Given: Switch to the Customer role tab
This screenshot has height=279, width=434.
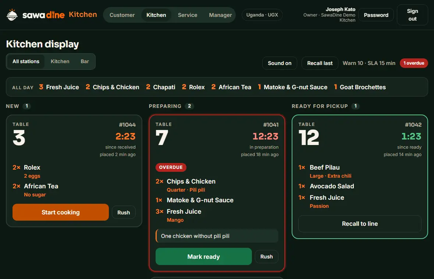Looking at the screenshot, I should pos(122,15).
